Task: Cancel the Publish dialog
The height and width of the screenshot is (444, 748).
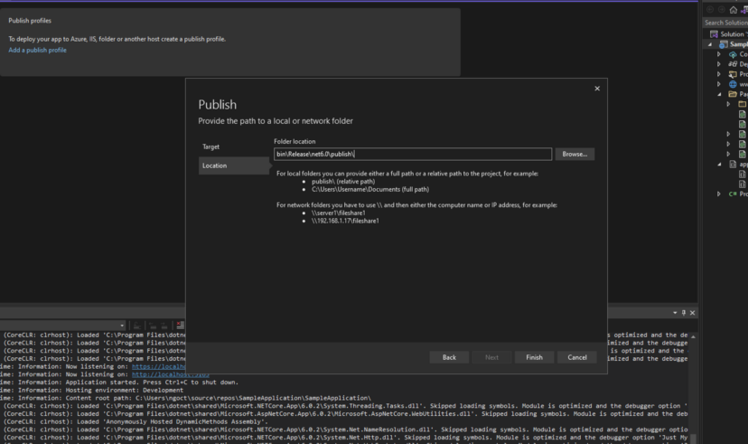Action: pyautogui.click(x=576, y=357)
